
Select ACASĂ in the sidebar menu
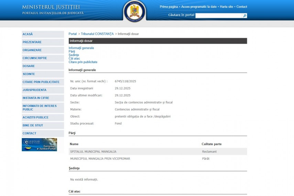(28, 34)
